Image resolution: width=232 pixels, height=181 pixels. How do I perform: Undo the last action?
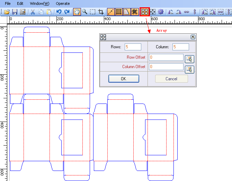pos(59,12)
